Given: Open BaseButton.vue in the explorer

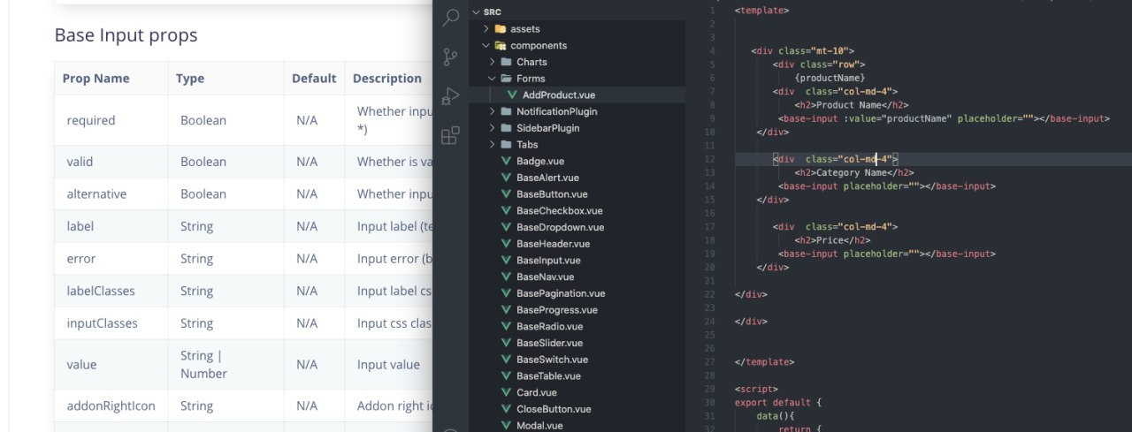Looking at the screenshot, I should pyautogui.click(x=552, y=194).
